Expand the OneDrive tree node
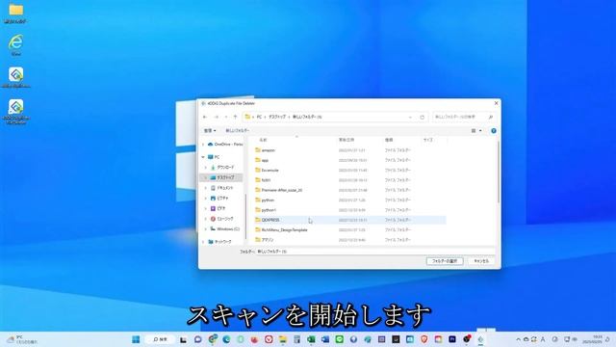The width and height of the screenshot is (616, 347). click(203, 145)
